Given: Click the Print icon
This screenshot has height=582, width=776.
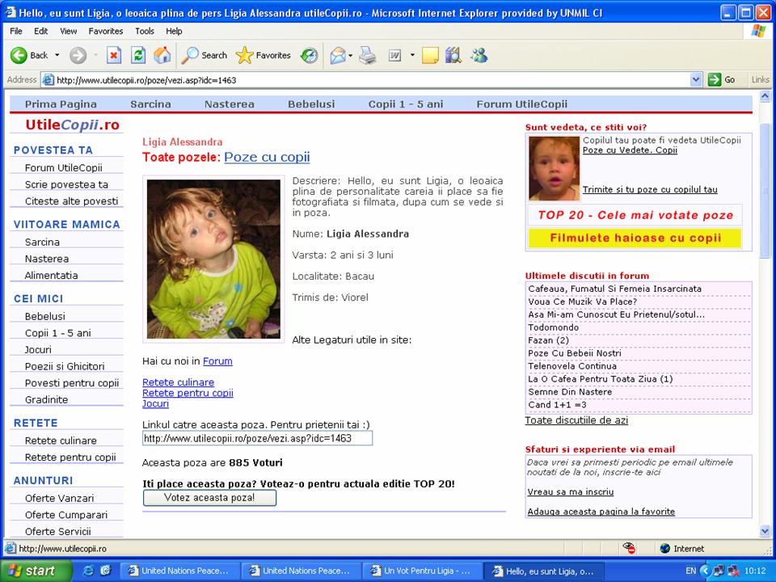Looking at the screenshot, I should (x=367, y=55).
